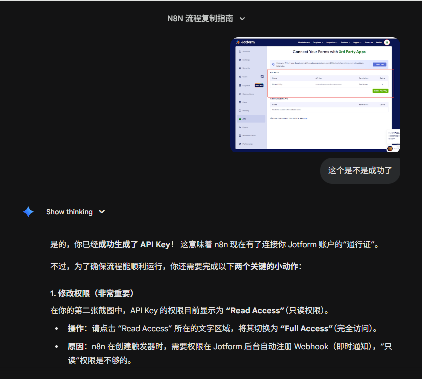Image resolution: width=422 pixels, height=379 pixels.
Task: Click the bullet starting 操作：请点击
Action: [x=223, y=329]
